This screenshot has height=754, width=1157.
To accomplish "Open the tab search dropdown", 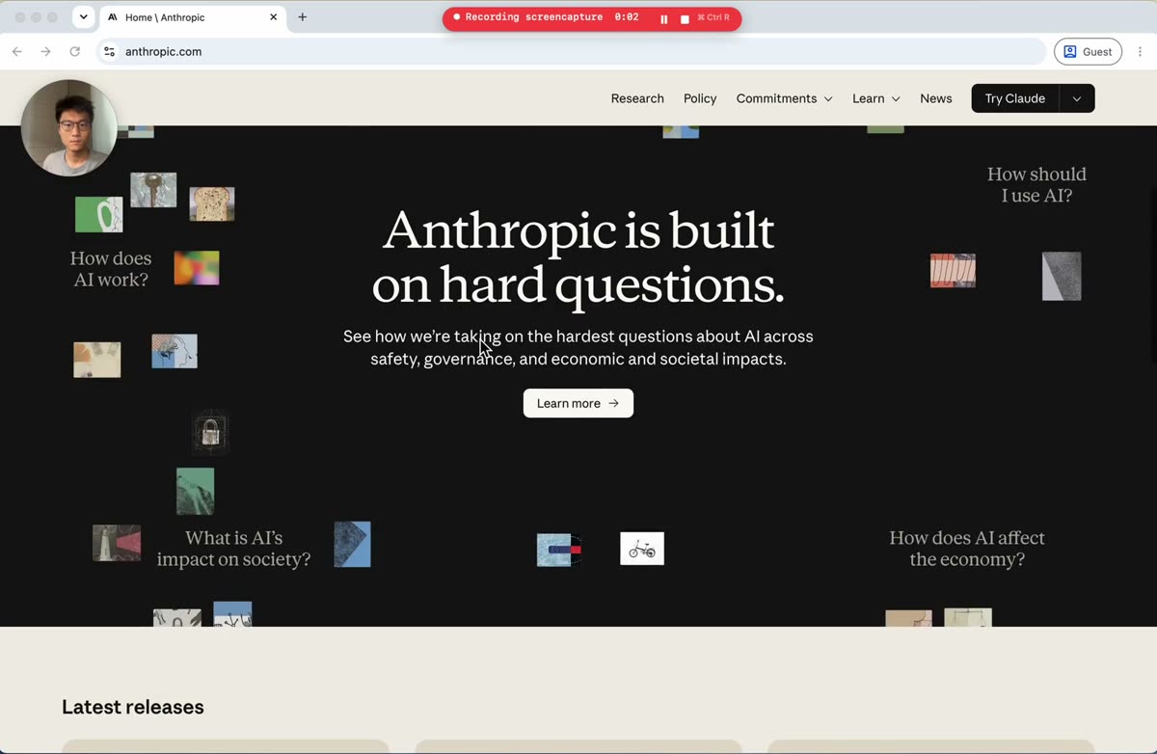I will click(x=83, y=17).
